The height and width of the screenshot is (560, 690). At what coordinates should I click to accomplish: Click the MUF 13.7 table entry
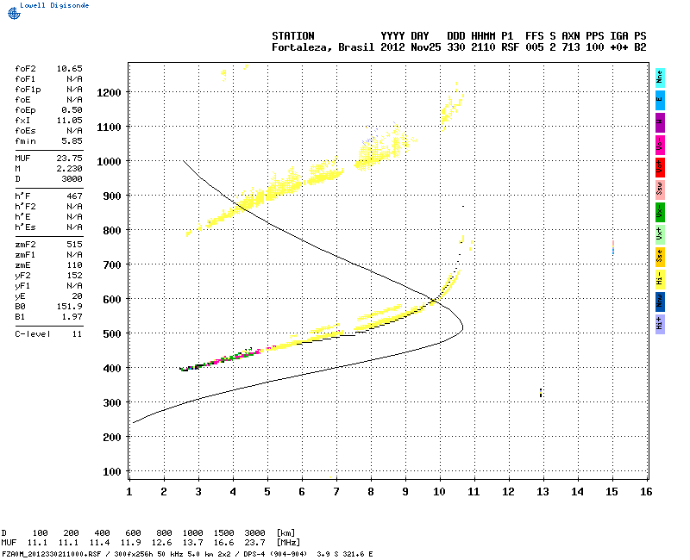click(192, 543)
